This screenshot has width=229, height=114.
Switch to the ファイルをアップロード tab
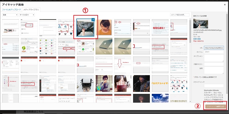tap(12, 10)
